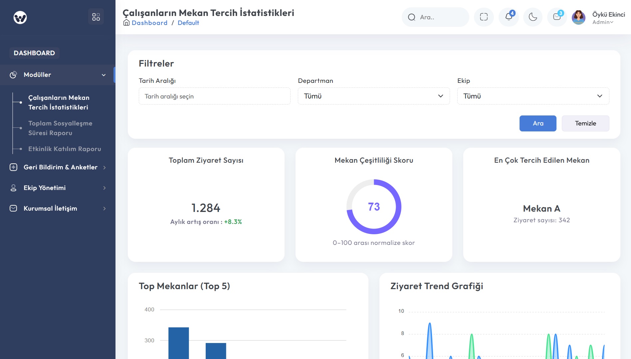Click the 73 diversity score gauge
This screenshot has width=631, height=359.
tap(374, 207)
